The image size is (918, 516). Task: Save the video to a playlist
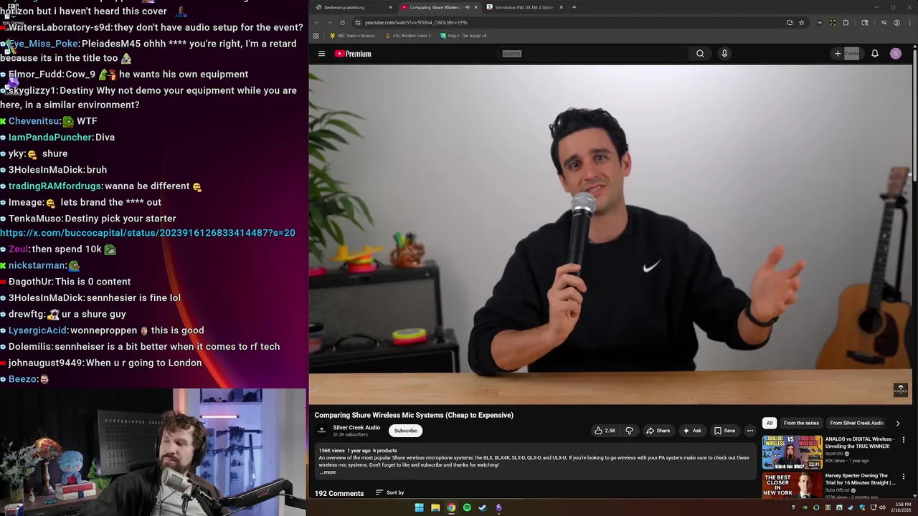724,431
